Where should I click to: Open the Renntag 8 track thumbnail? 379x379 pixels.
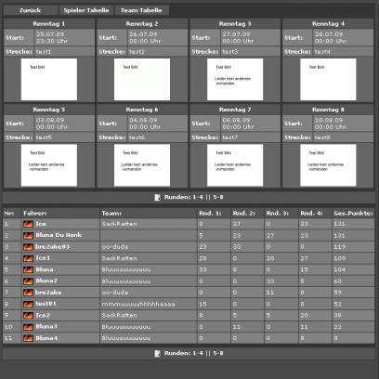328,165
